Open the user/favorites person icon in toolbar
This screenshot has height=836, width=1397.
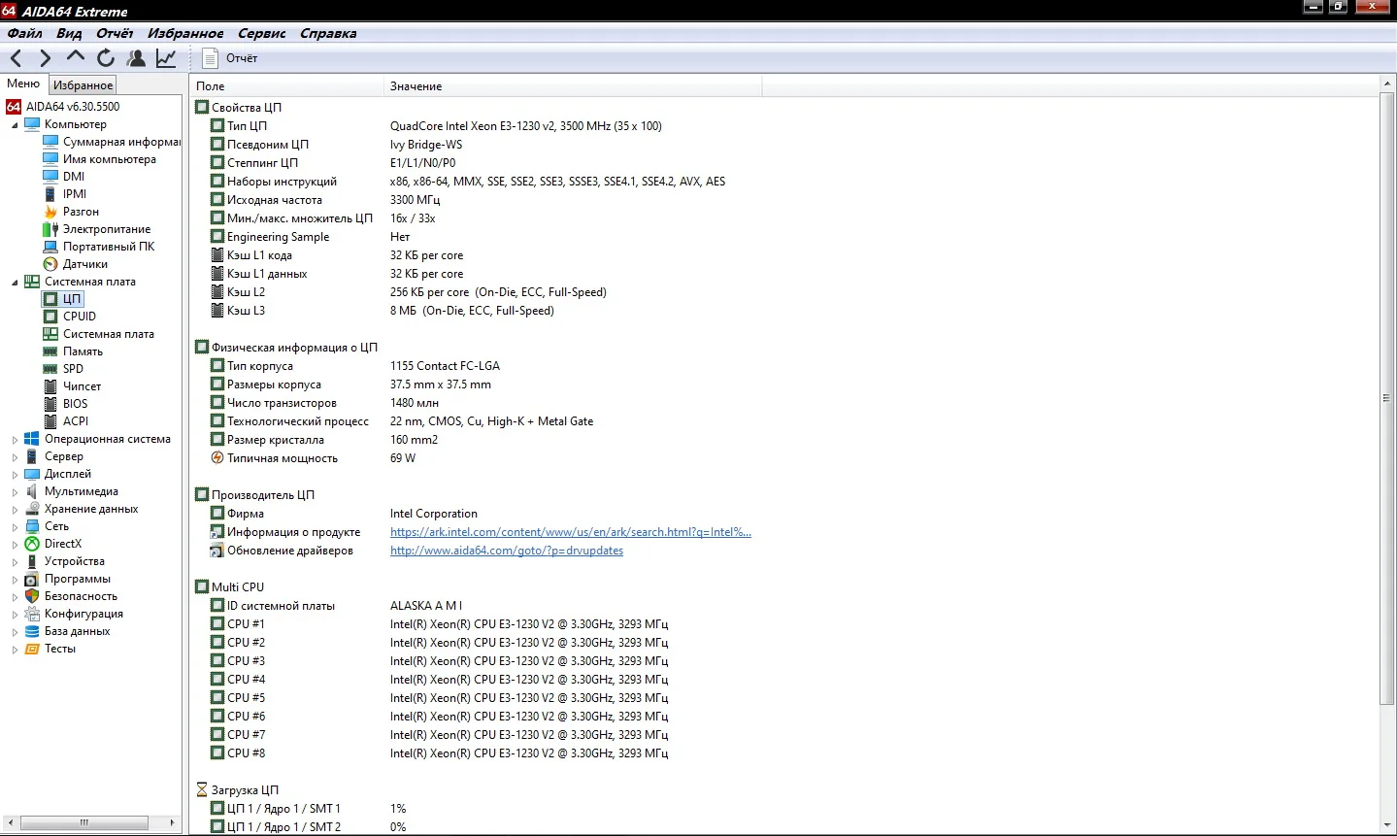[x=136, y=58]
